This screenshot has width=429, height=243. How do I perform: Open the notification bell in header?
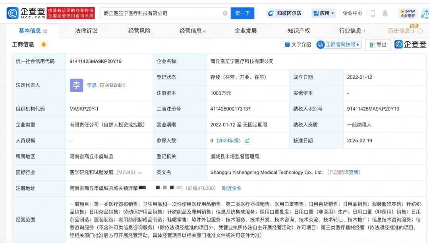[x=385, y=13]
